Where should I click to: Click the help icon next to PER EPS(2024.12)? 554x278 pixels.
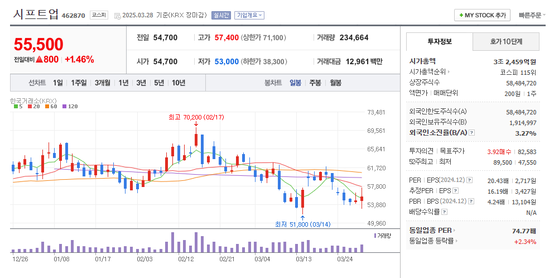[x=469, y=180]
